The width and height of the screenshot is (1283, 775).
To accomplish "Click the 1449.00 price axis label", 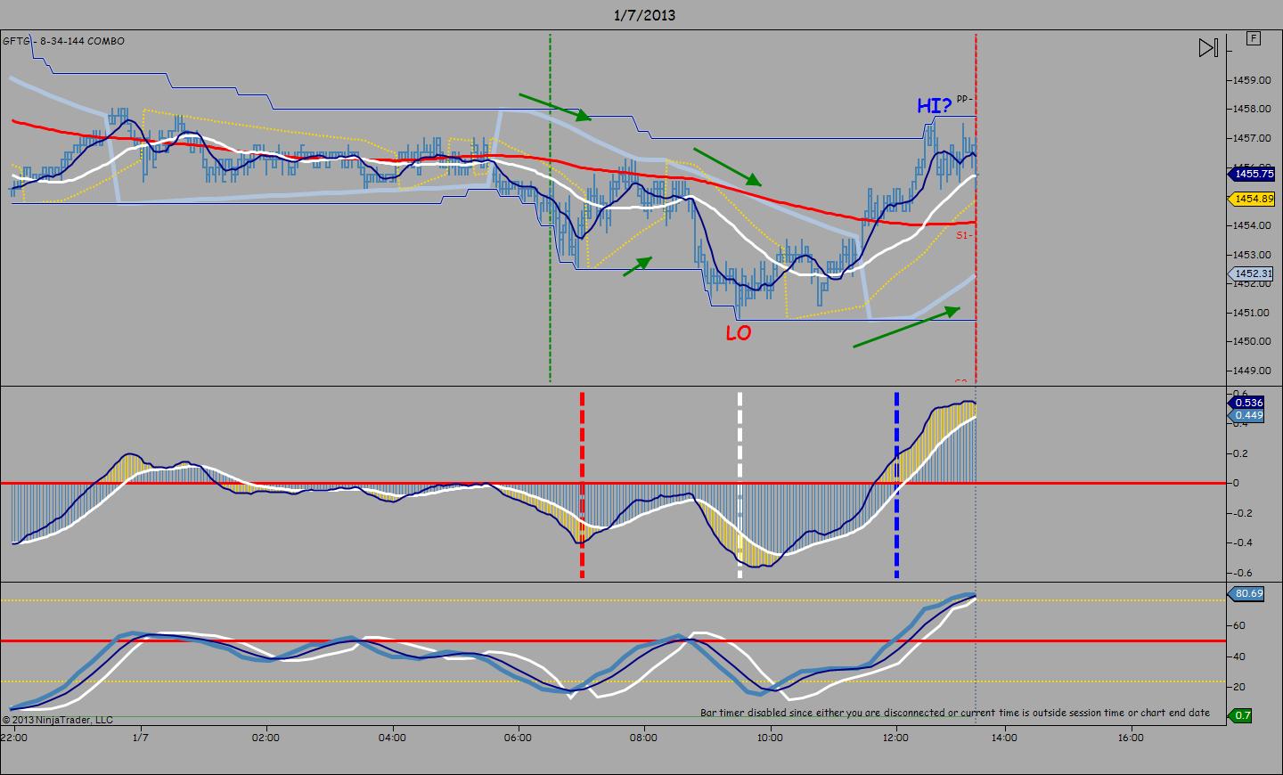I will pyautogui.click(x=1252, y=371).
